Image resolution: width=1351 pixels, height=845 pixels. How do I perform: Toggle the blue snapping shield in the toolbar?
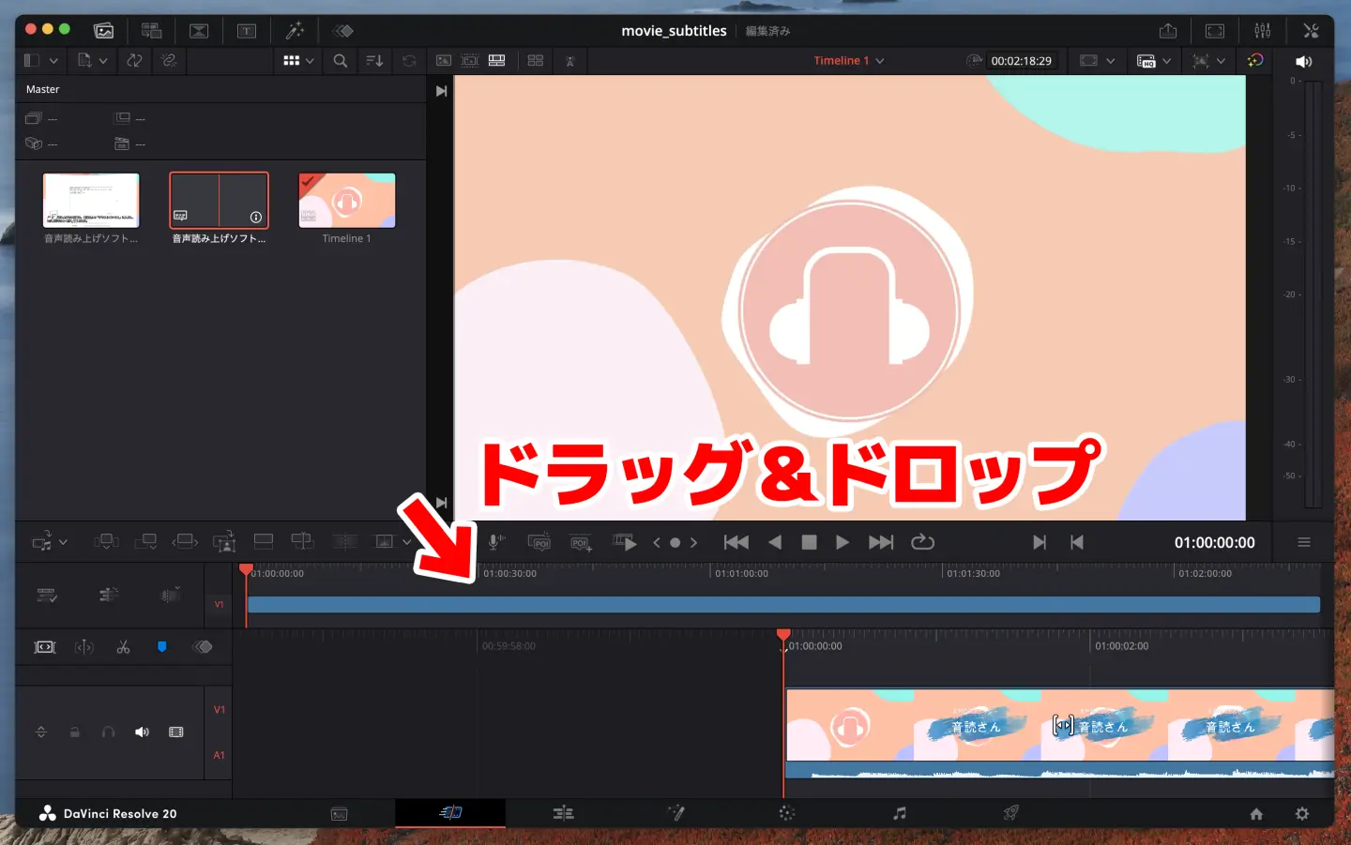[x=162, y=646]
